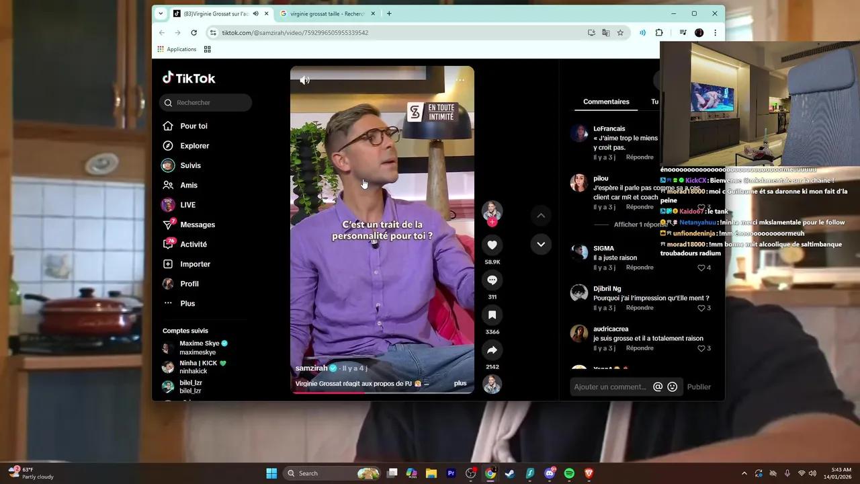Go to next video with down chevron
The image size is (860, 484).
(541, 244)
